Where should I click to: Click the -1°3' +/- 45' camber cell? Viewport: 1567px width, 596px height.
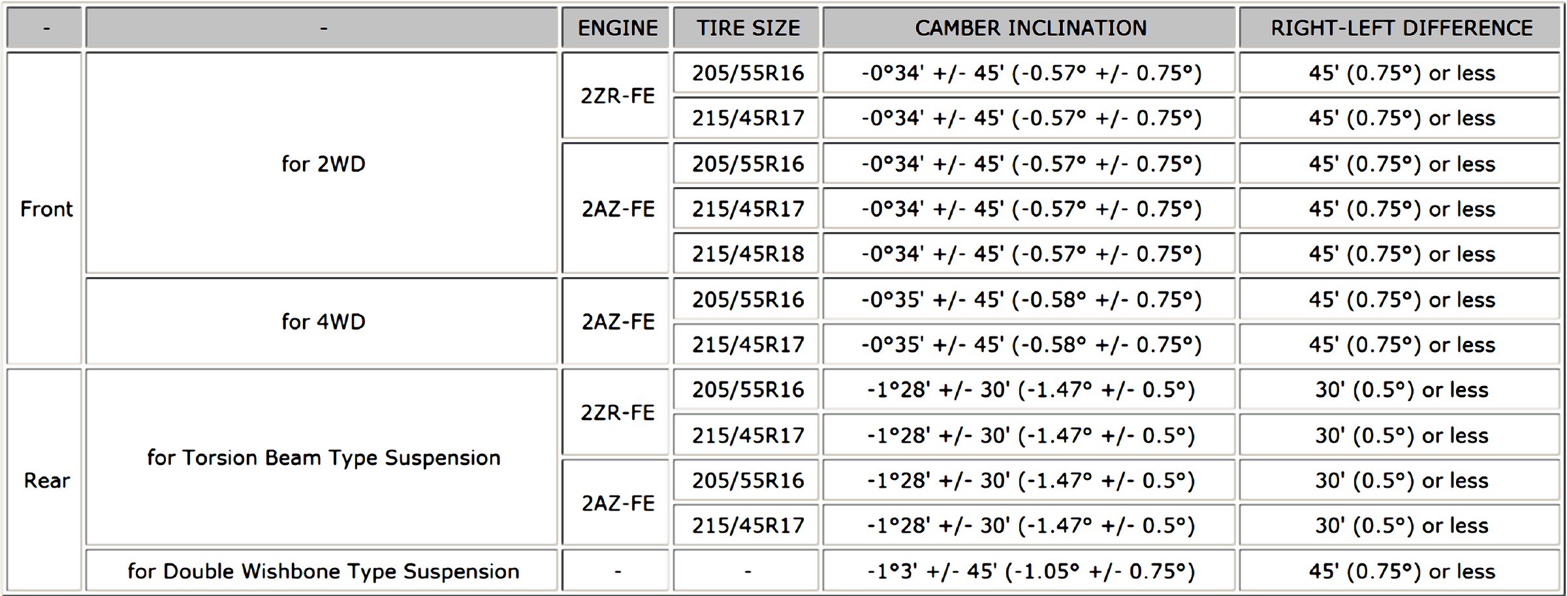click(1030, 571)
